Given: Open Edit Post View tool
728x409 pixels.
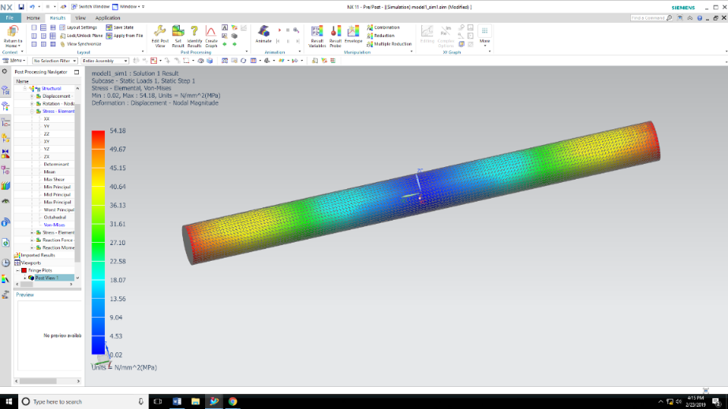Looking at the screenshot, I should coord(159,36).
